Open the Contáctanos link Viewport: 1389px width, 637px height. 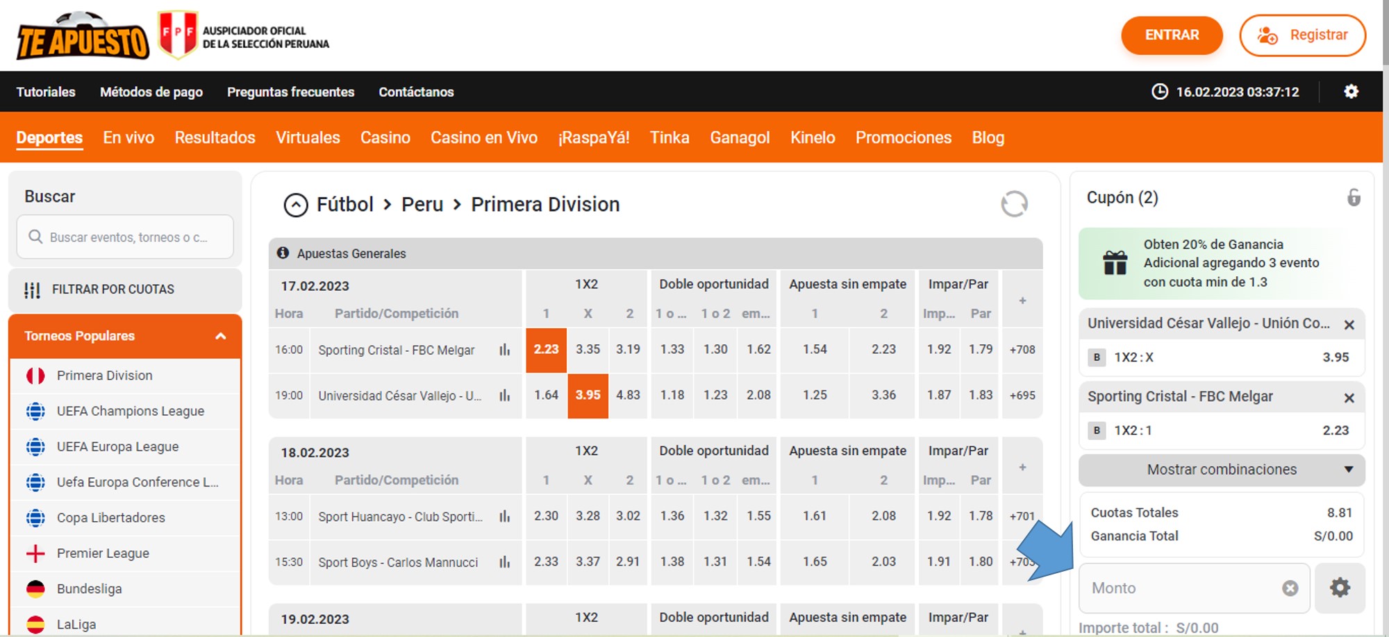coord(416,92)
